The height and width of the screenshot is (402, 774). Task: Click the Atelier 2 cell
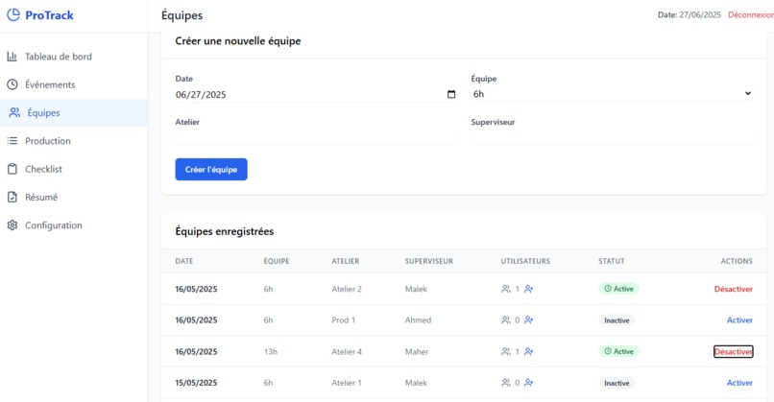(347, 289)
